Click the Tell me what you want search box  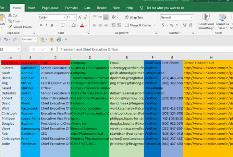coord(165,8)
